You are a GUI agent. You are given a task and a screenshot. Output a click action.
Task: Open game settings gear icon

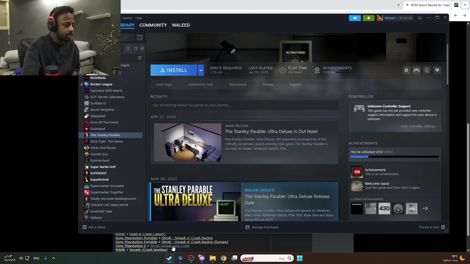tap(406, 70)
